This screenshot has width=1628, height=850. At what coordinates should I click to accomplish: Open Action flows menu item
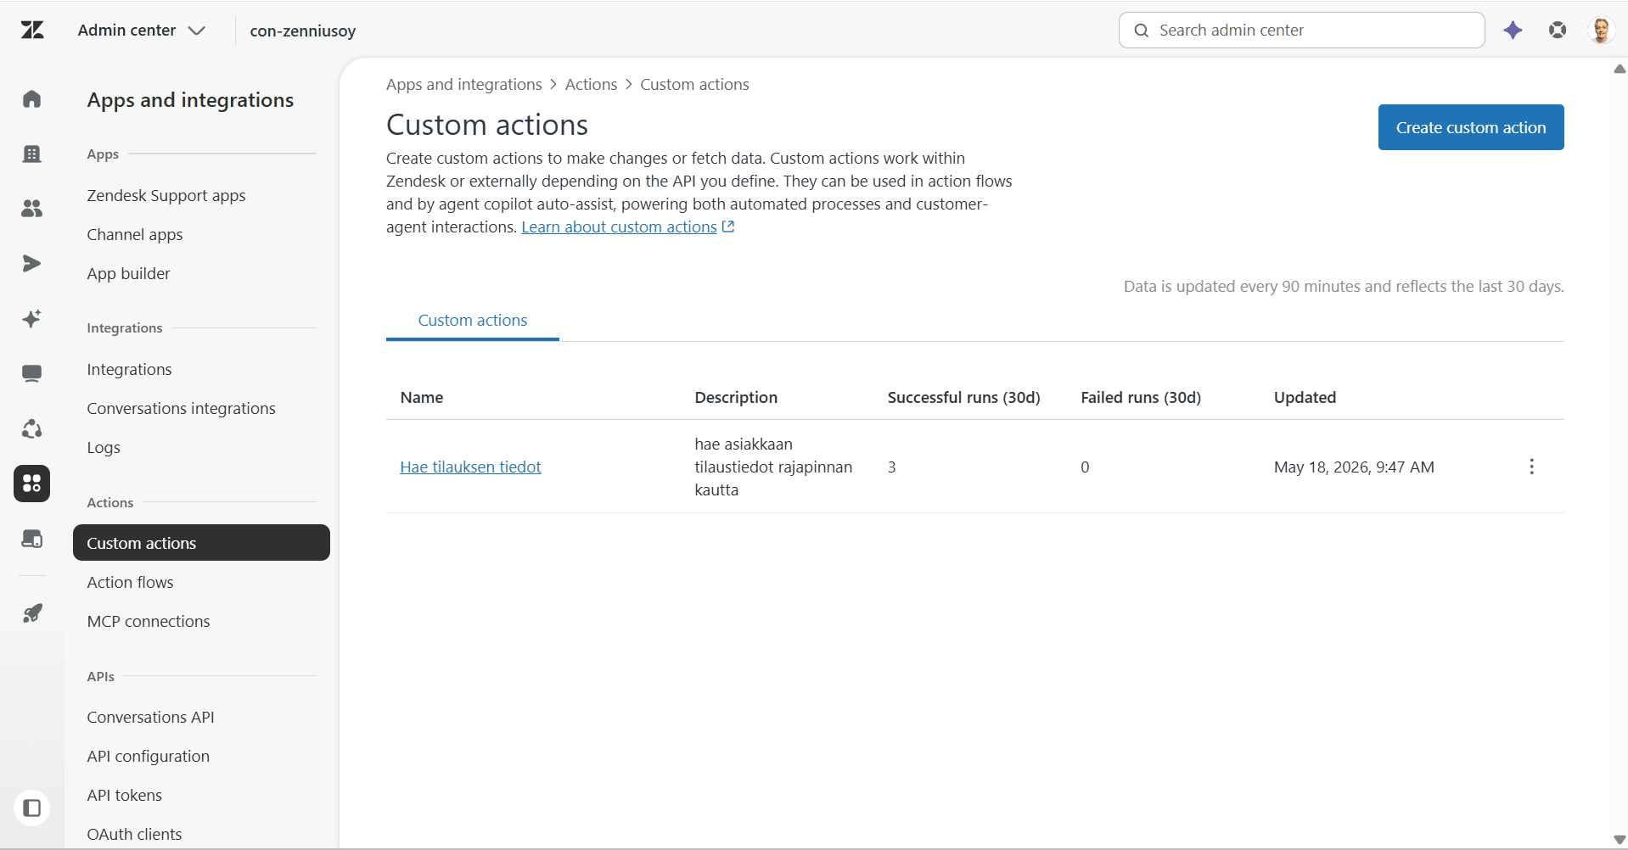pos(130,583)
